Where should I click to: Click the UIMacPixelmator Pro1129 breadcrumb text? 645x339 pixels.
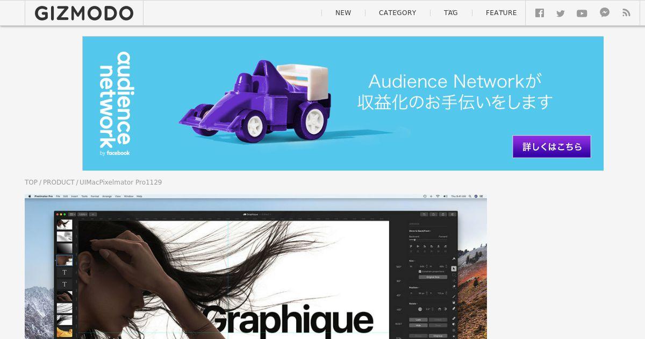(x=120, y=182)
